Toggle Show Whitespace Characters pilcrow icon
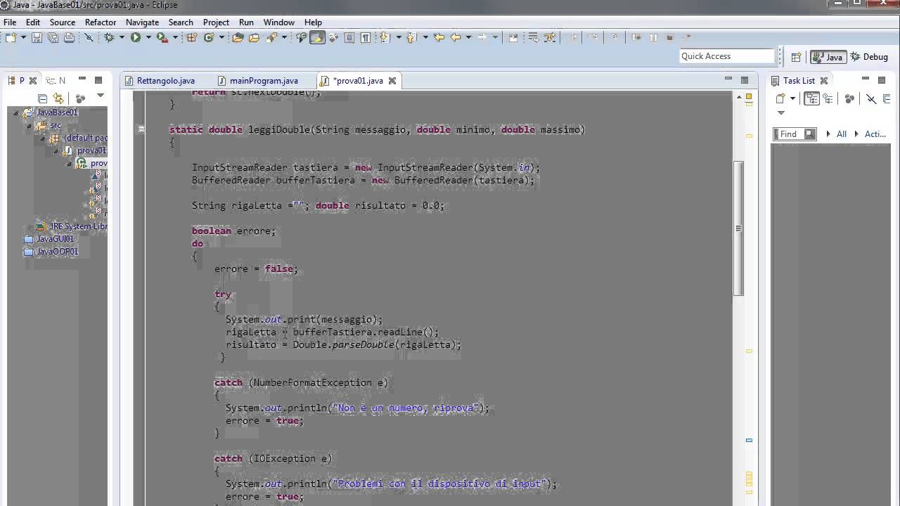Screen dimensions: 900x506 [x=366, y=37]
